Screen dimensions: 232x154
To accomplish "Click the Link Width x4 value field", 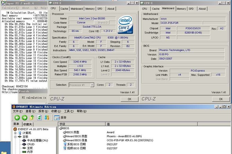I will [180, 75].
